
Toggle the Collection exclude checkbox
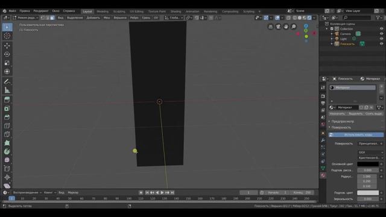332,29
